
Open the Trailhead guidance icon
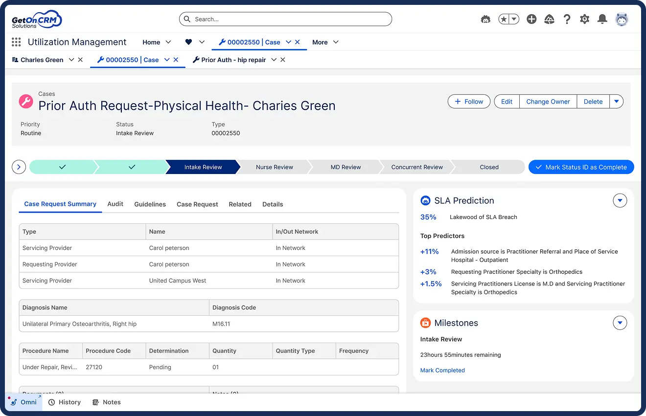[549, 19]
